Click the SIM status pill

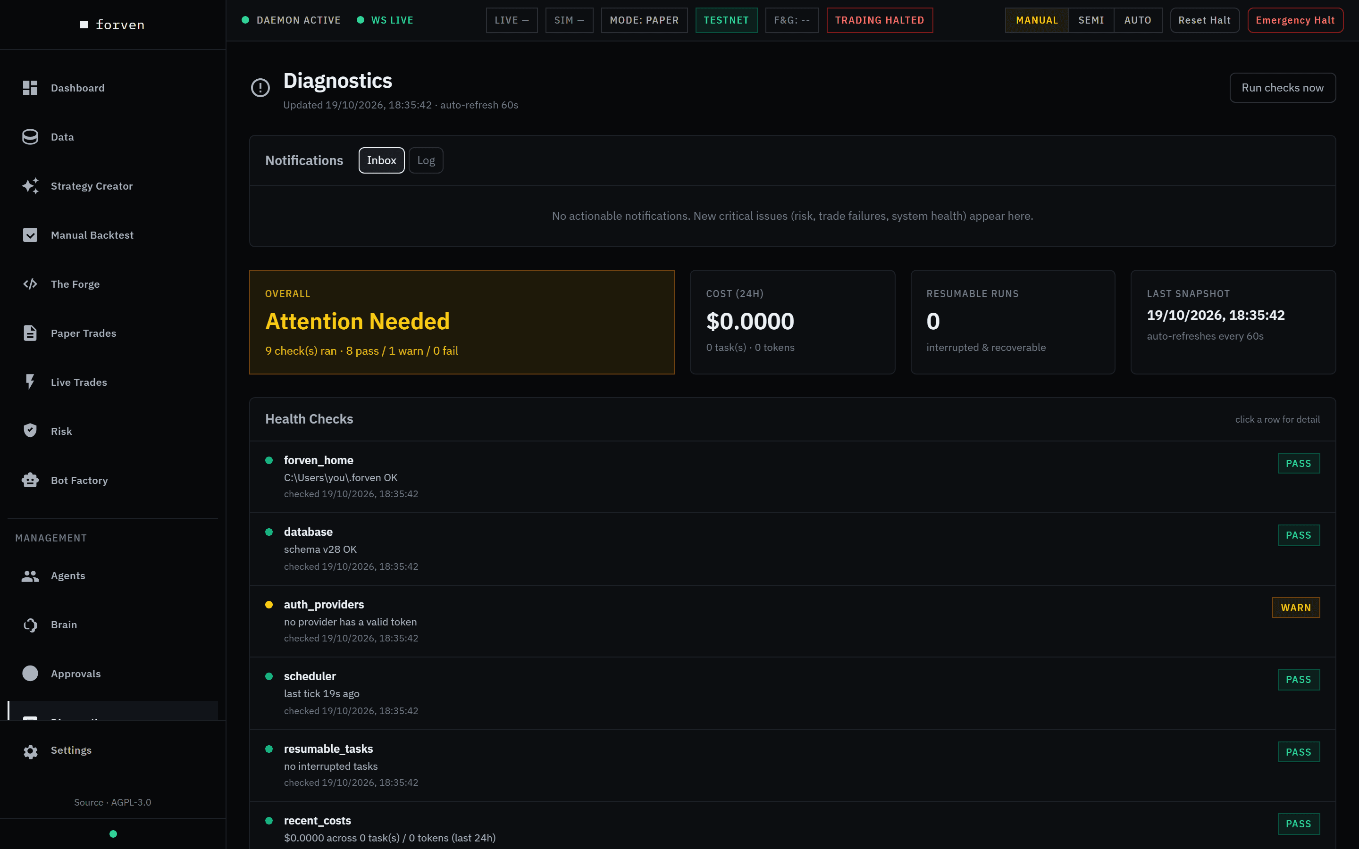pyautogui.click(x=569, y=20)
